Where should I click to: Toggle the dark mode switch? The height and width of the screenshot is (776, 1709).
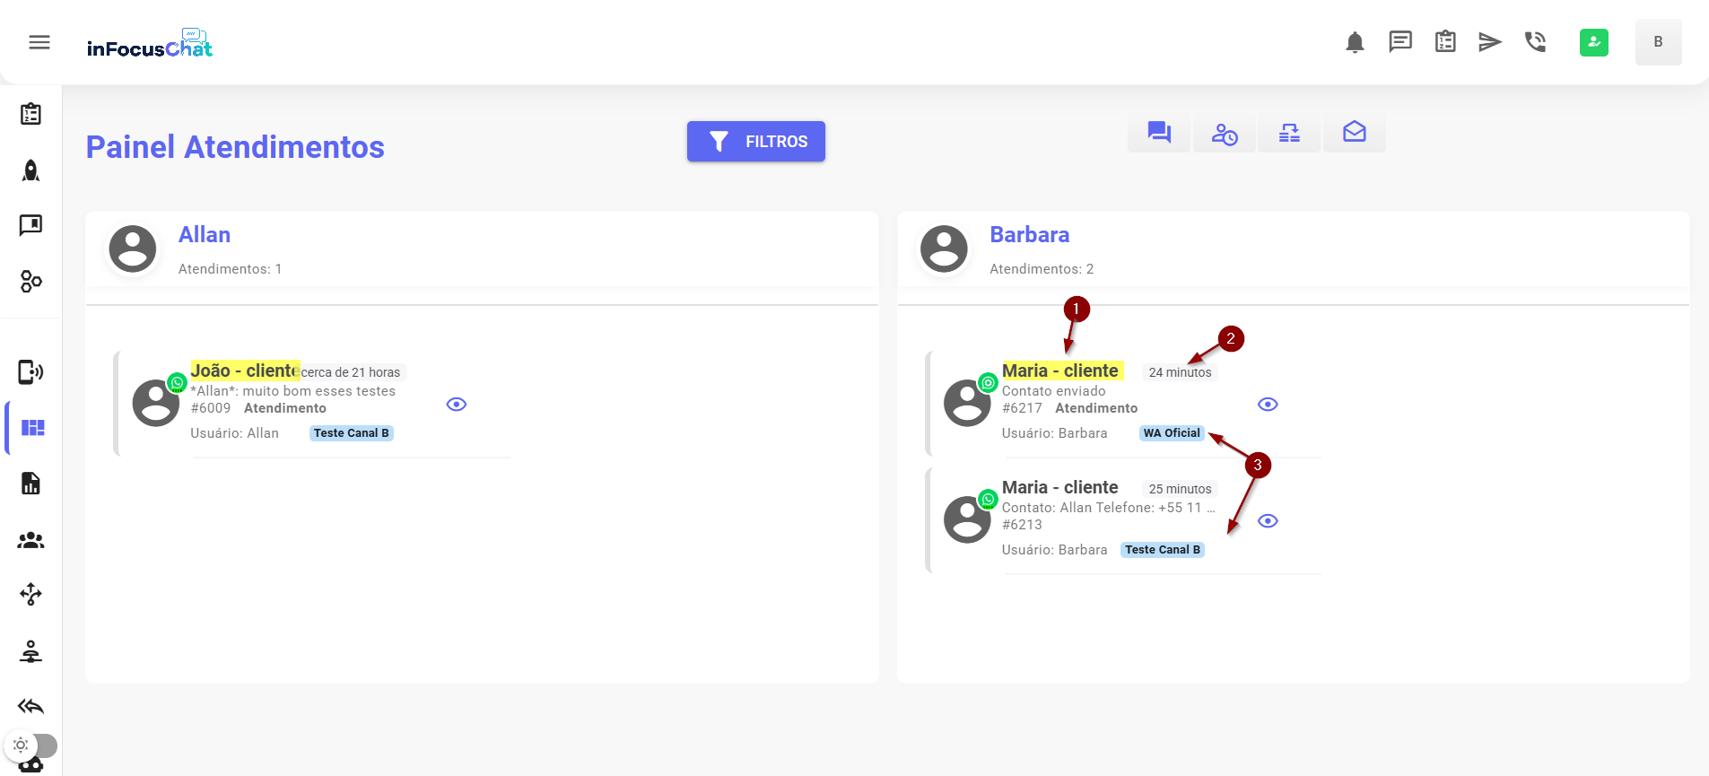point(31,745)
